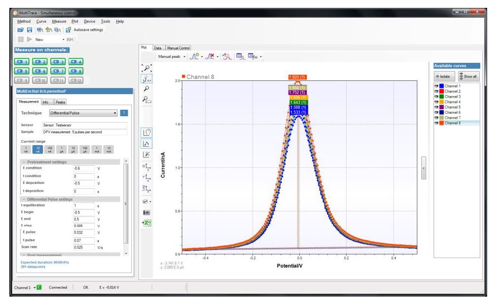Click the Scan rate input field
Image resolution: width=495 pixels, height=304 pixels.
84,247
